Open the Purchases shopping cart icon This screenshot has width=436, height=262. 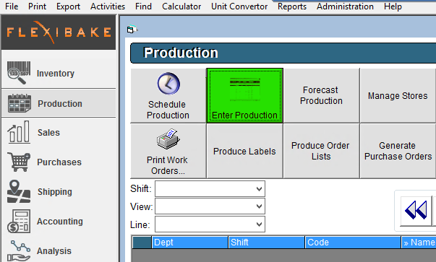[19, 162]
